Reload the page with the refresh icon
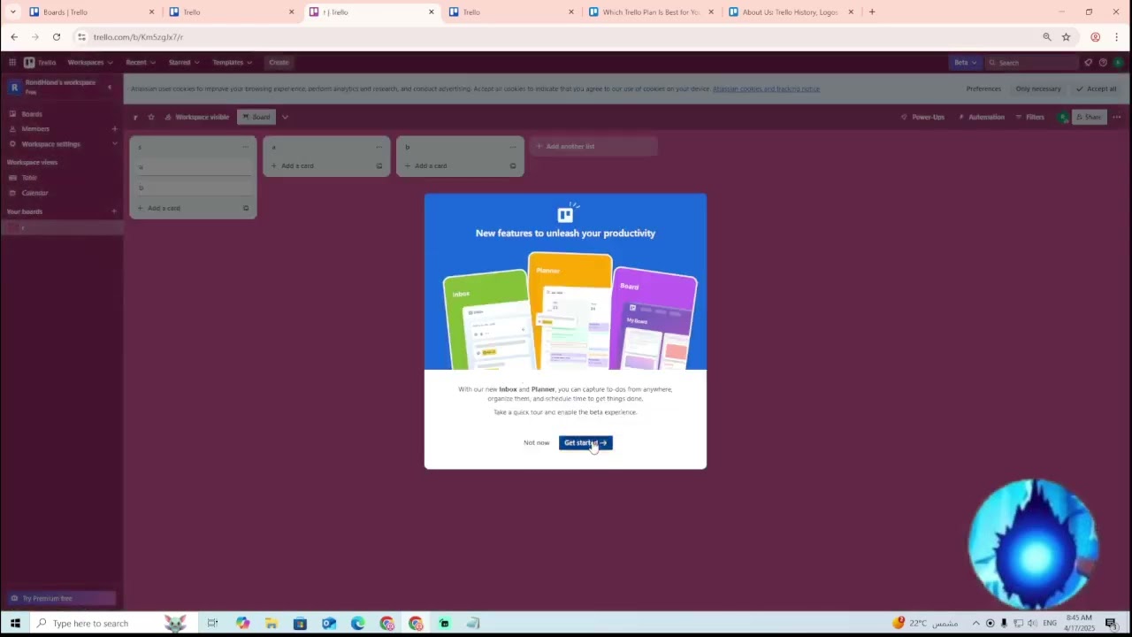The image size is (1132, 637). pos(57,37)
